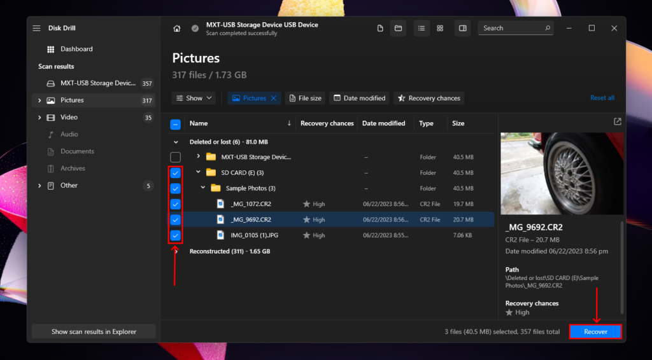Click the Home icon in title bar
Screen dimensions: 652x360
pos(177,29)
